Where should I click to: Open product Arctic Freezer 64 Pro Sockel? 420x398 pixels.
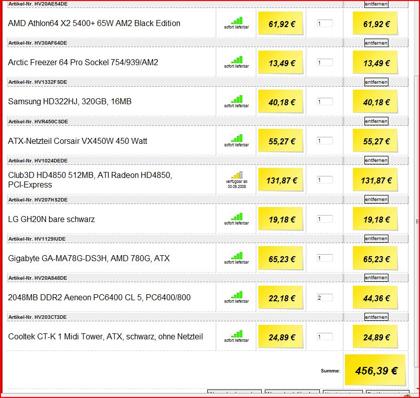pyautogui.click(x=83, y=63)
